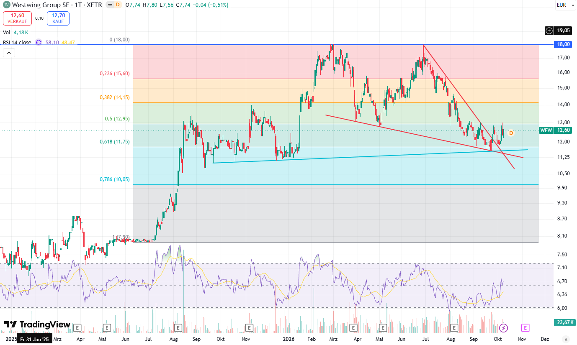Click the L7,56 low value
The width and height of the screenshot is (577, 345).
click(167, 5)
